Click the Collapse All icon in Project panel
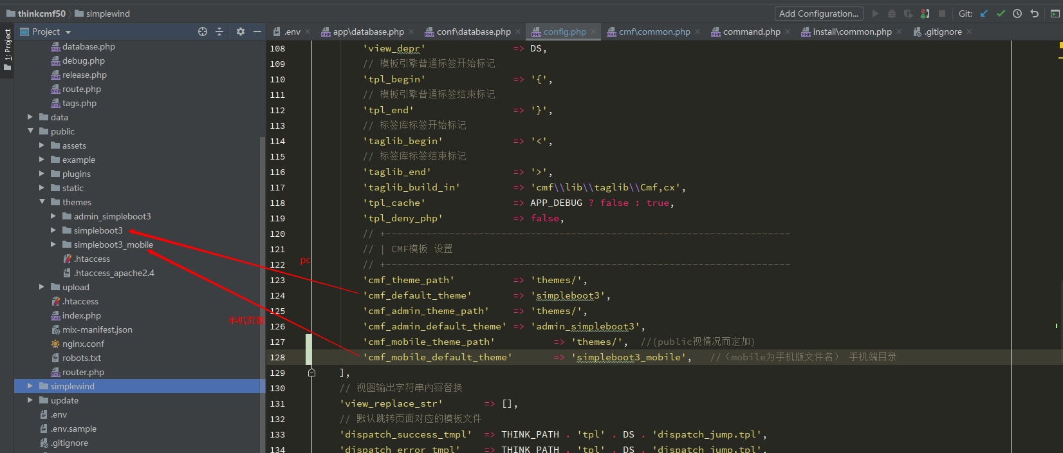 [219, 32]
